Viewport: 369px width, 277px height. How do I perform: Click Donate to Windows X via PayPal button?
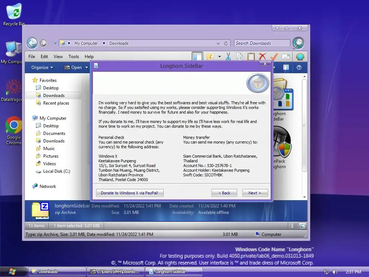coord(130,193)
